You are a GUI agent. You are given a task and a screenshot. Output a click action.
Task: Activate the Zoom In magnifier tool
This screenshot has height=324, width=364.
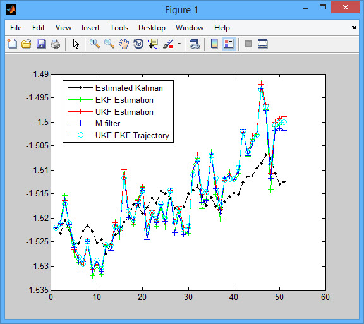95,44
